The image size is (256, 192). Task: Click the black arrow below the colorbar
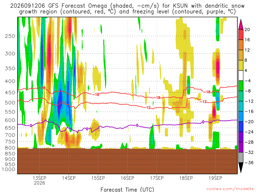tap(241, 168)
